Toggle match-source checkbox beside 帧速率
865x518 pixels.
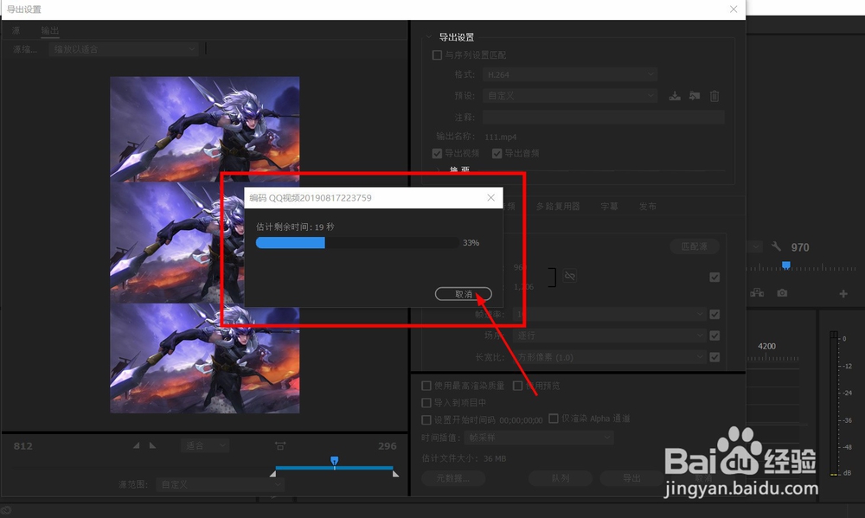click(x=714, y=315)
